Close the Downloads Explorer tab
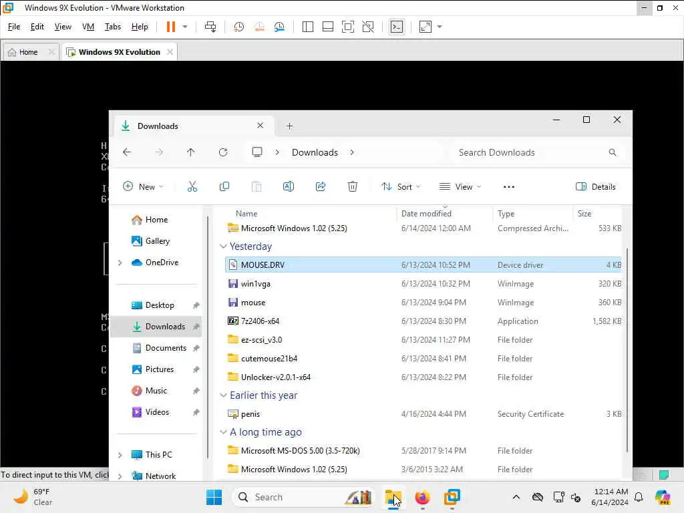The image size is (684, 513). (260, 126)
